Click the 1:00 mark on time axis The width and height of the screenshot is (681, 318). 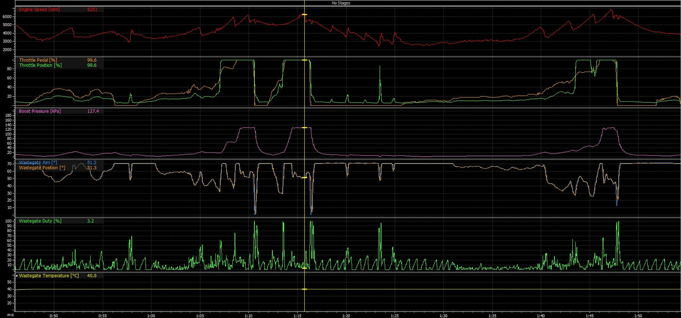click(x=151, y=315)
